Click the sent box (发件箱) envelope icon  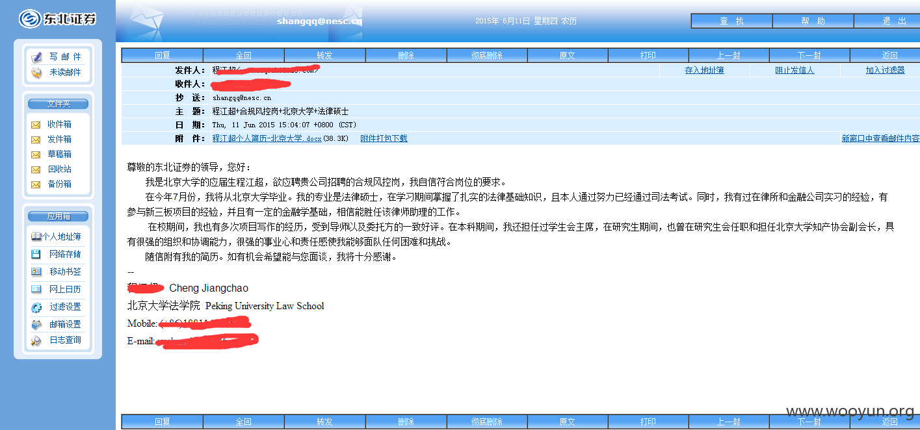point(36,140)
